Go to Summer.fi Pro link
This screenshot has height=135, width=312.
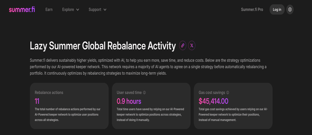(252, 10)
